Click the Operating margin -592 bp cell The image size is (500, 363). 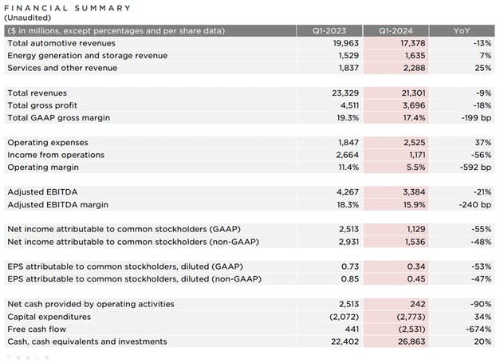pos(473,168)
